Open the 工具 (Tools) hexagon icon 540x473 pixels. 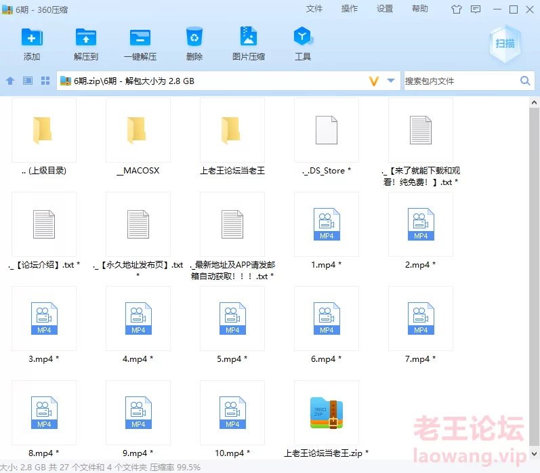click(x=303, y=36)
